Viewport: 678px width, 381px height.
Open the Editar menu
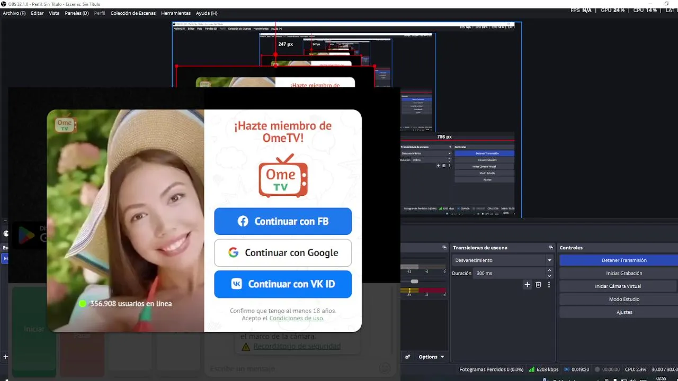click(x=37, y=13)
